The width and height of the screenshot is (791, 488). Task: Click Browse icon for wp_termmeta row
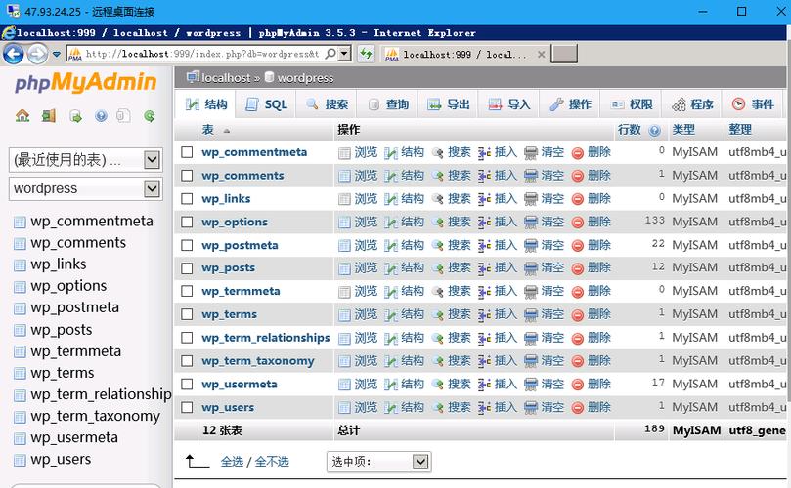344,292
